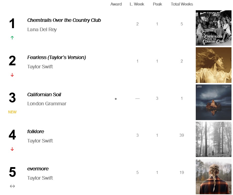The width and height of the screenshot is (233, 195).
Task: Open the evermore album title link
Action: click(x=38, y=169)
